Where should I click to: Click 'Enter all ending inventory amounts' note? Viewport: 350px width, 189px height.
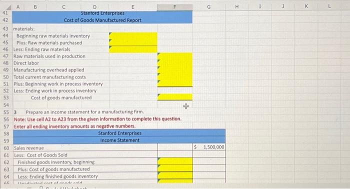(74, 126)
